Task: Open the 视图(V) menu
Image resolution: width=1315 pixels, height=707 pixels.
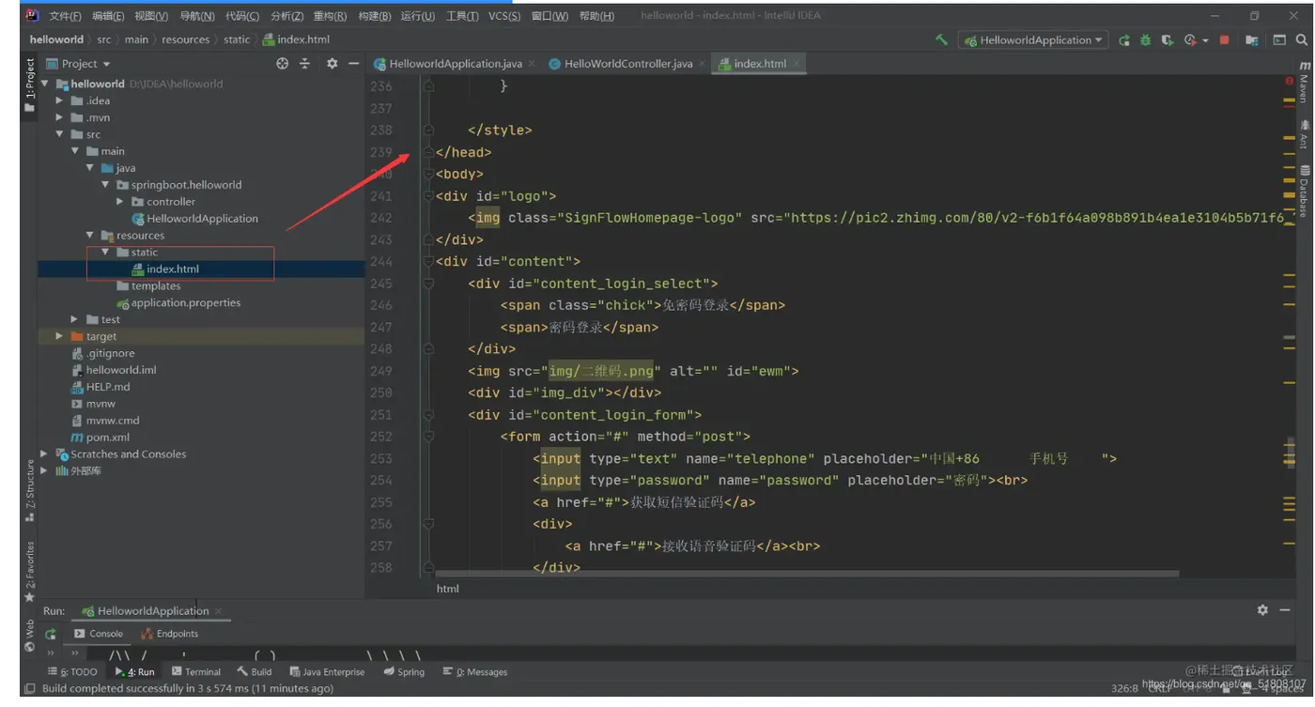Action: 151,16
